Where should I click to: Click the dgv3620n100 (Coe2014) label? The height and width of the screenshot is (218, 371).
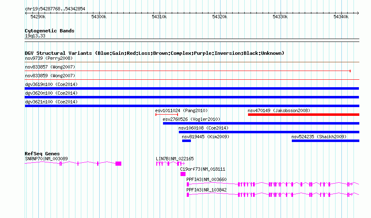(x=51, y=93)
